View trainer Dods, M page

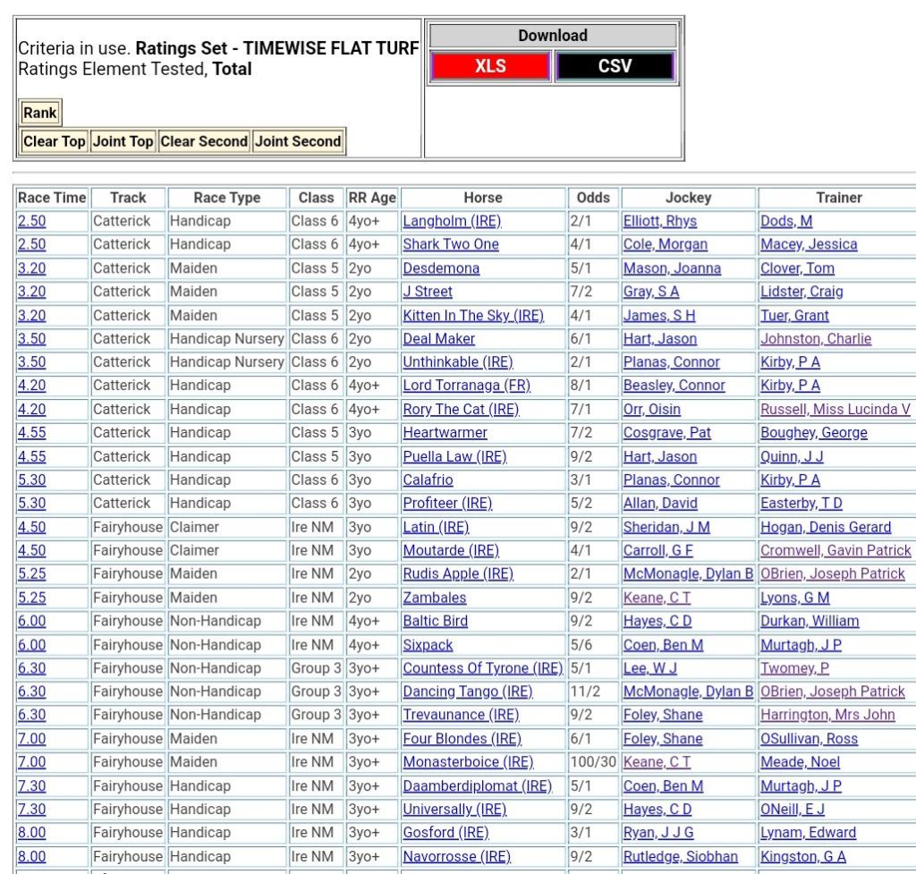(786, 221)
